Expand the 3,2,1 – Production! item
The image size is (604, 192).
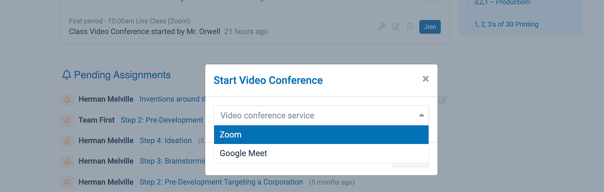[x=502, y=2]
